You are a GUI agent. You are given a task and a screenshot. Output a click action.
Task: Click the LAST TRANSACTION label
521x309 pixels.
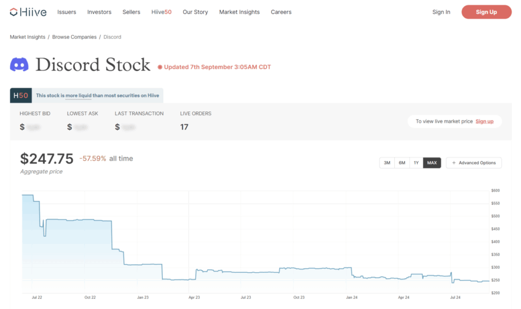[x=139, y=113]
